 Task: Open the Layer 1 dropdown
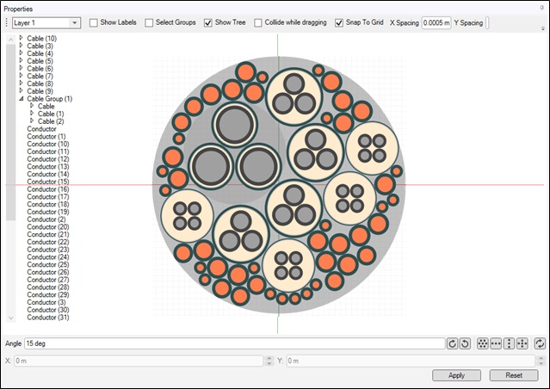pyautogui.click(x=74, y=22)
